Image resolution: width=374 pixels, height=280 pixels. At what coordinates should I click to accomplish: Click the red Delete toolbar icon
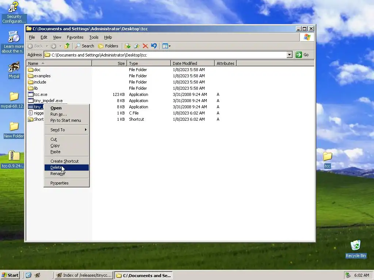click(x=145, y=46)
